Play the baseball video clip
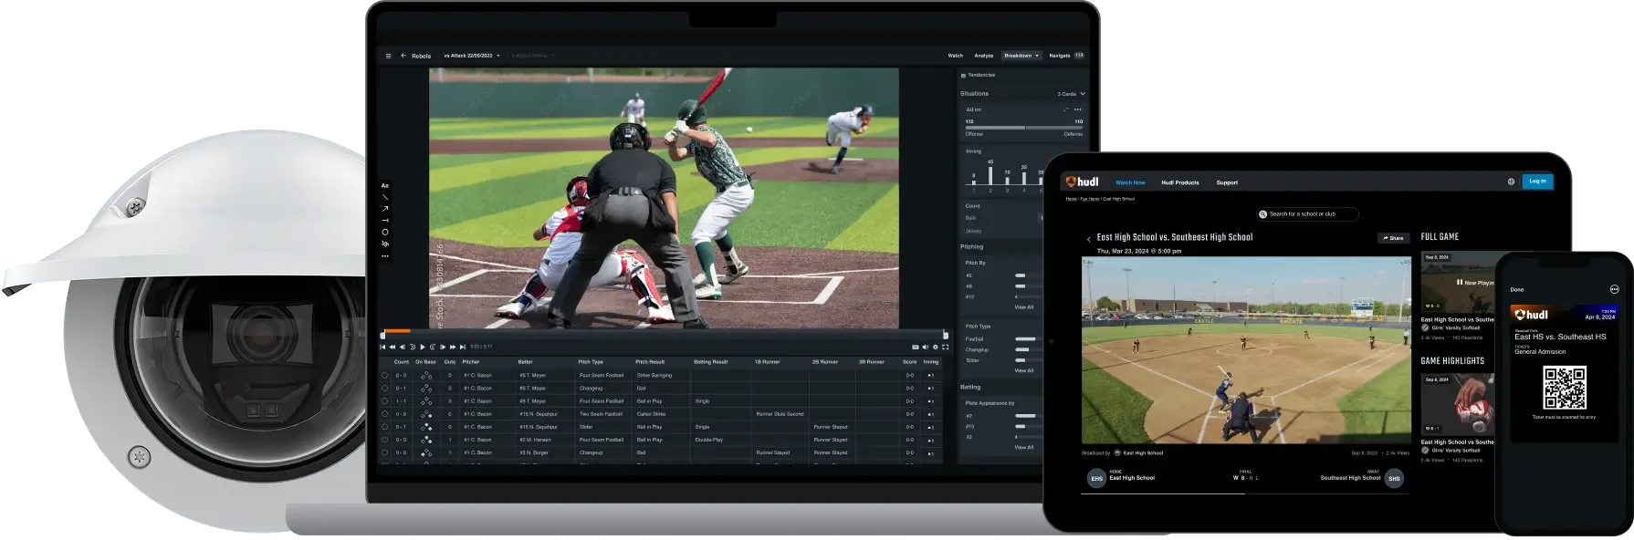Viewport: 1634px width, 540px height. (422, 347)
